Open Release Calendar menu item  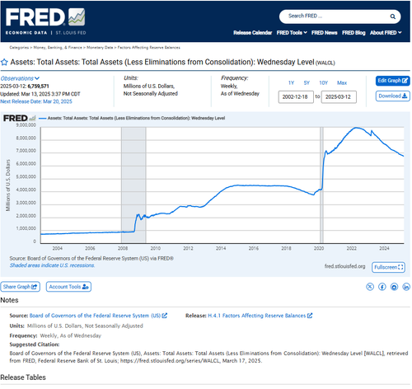coord(253,33)
